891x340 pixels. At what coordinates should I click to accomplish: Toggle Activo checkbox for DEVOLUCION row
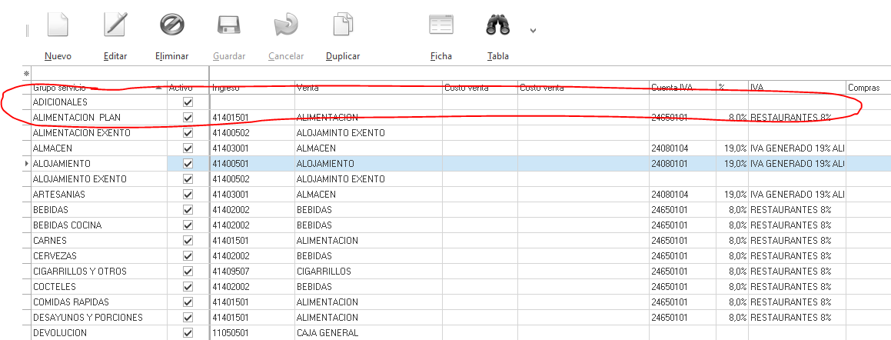click(188, 333)
